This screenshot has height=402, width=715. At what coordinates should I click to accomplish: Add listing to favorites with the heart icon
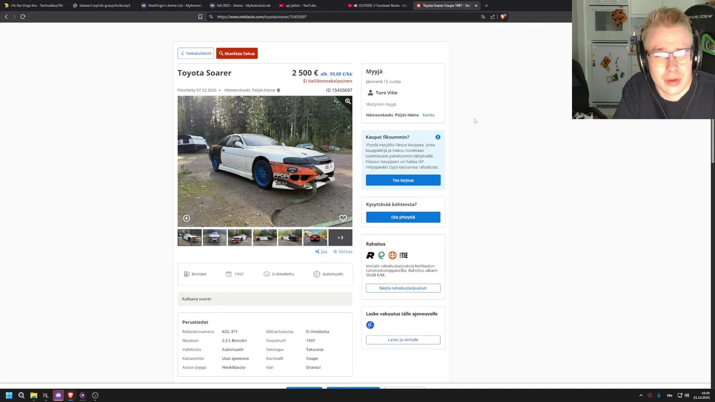pyautogui.click(x=343, y=218)
